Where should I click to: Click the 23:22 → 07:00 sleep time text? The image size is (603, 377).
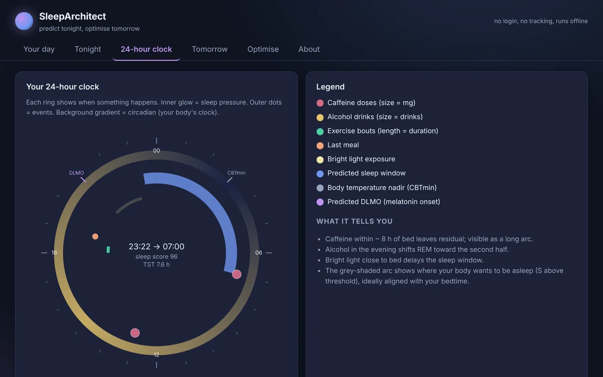pos(156,247)
